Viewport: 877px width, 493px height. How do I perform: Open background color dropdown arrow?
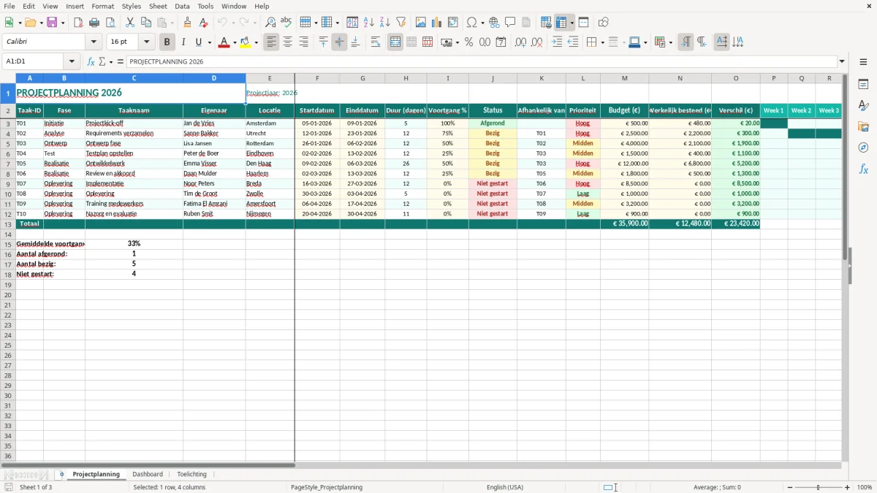pyautogui.click(x=257, y=42)
